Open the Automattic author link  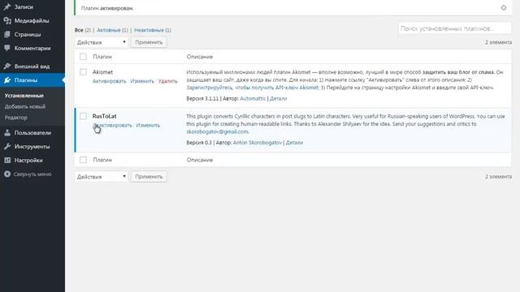coord(253,98)
